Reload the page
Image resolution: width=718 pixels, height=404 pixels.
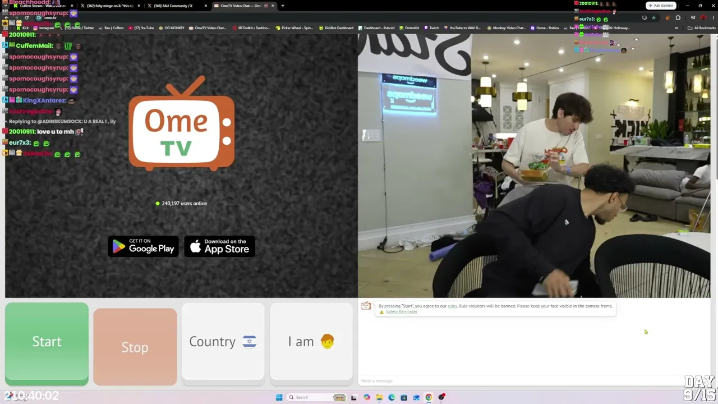pos(26,18)
